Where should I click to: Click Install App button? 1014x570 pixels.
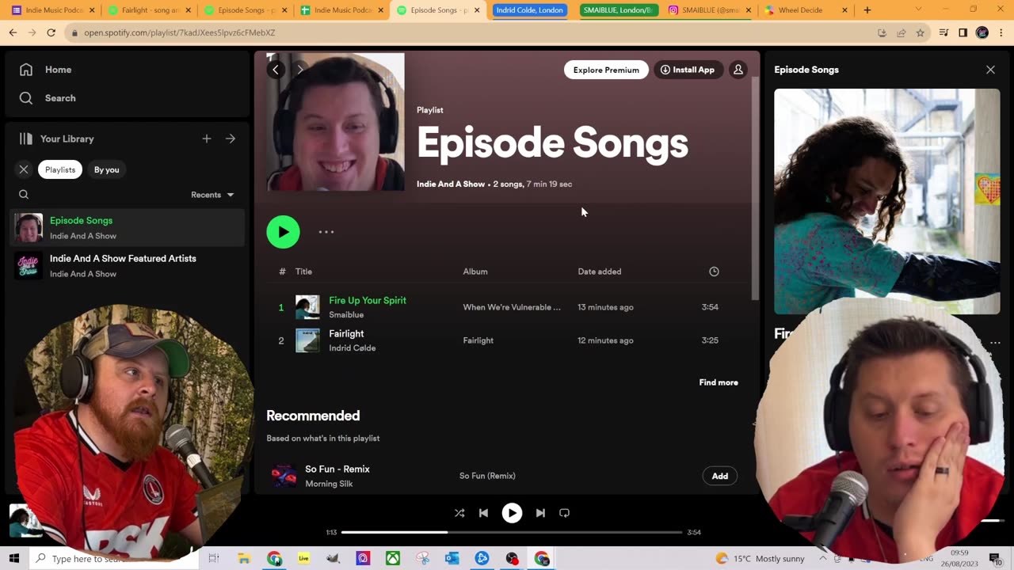pos(688,70)
